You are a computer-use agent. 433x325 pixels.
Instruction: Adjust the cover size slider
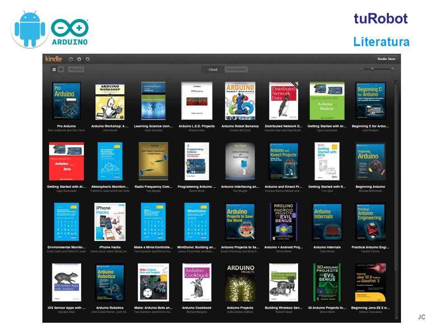[377, 69]
